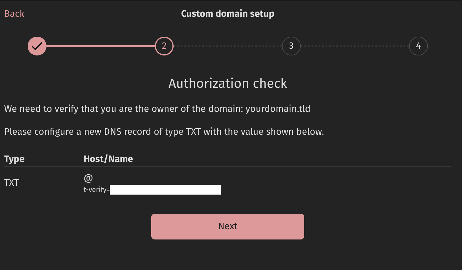Click the Type column header
Screen dimensions: 462x270
[x=14, y=159]
